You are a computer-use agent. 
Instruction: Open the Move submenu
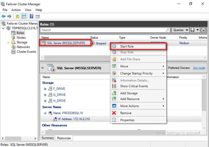click(138, 66)
